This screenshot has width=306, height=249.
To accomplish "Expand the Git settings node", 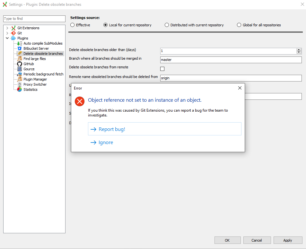I will pos(7,33).
